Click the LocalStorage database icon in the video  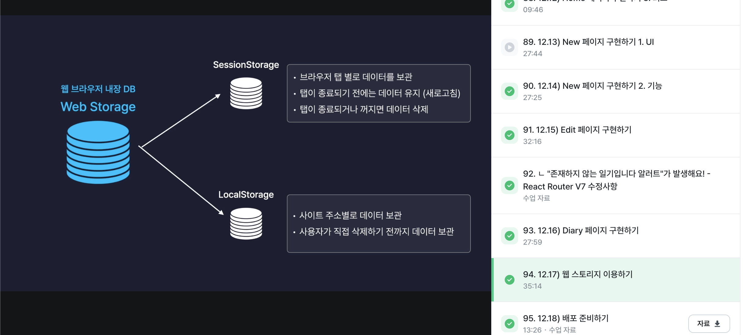pyautogui.click(x=246, y=223)
